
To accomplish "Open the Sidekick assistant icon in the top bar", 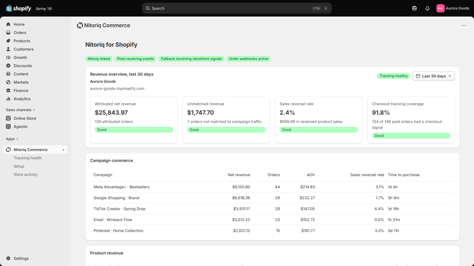I will (414, 8).
